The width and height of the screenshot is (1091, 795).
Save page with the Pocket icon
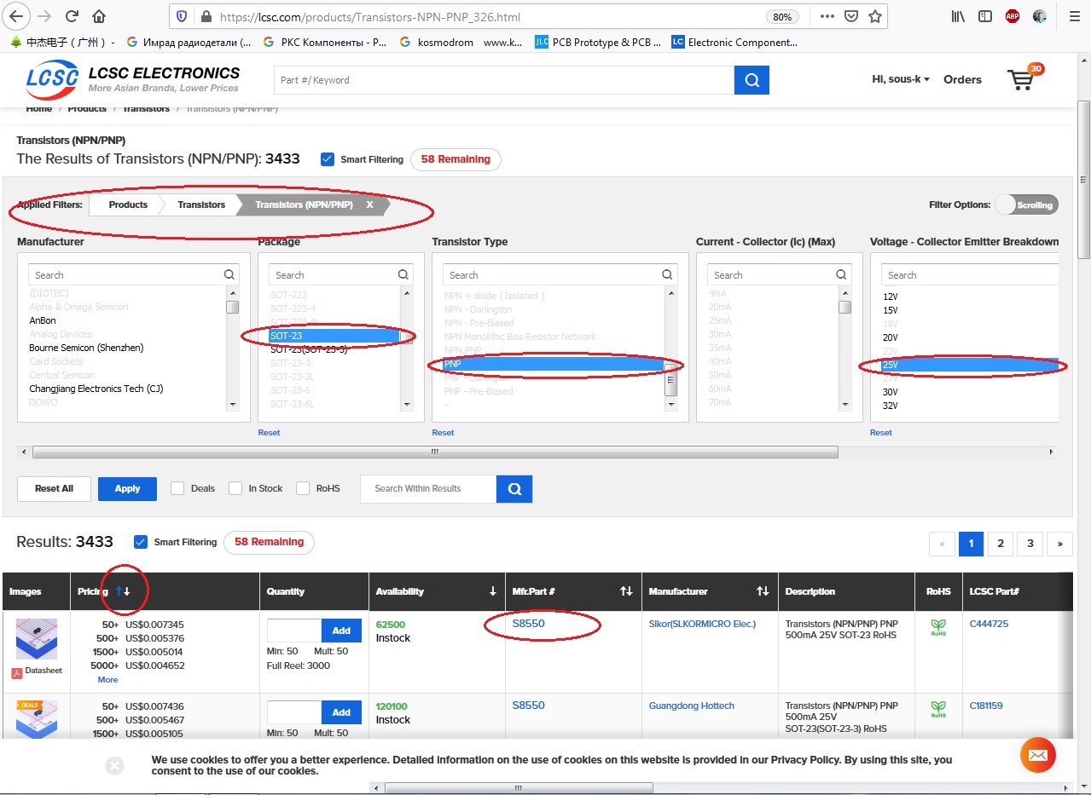[850, 16]
